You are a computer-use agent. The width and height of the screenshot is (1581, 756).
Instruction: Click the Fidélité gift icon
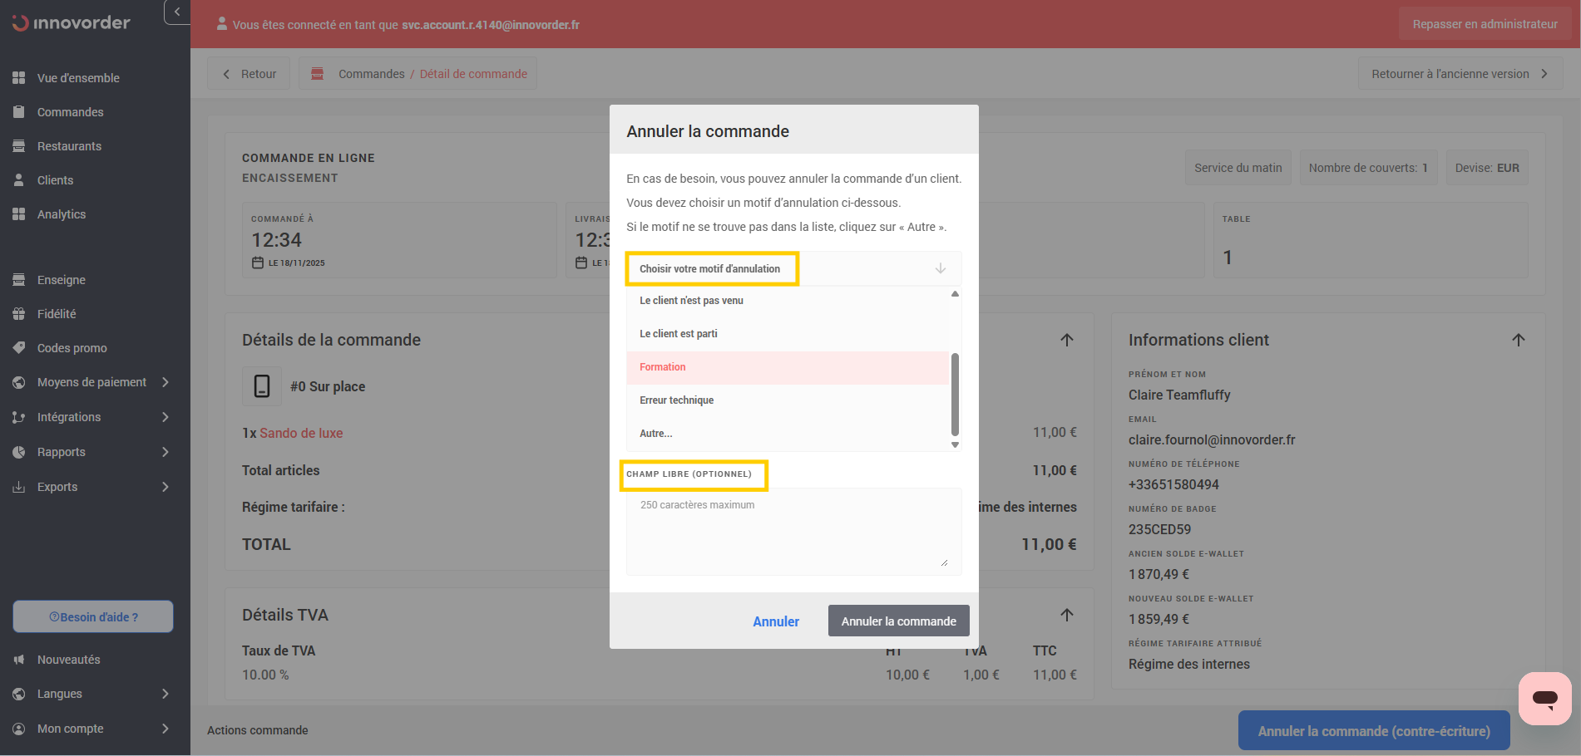pyautogui.click(x=19, y=314)
